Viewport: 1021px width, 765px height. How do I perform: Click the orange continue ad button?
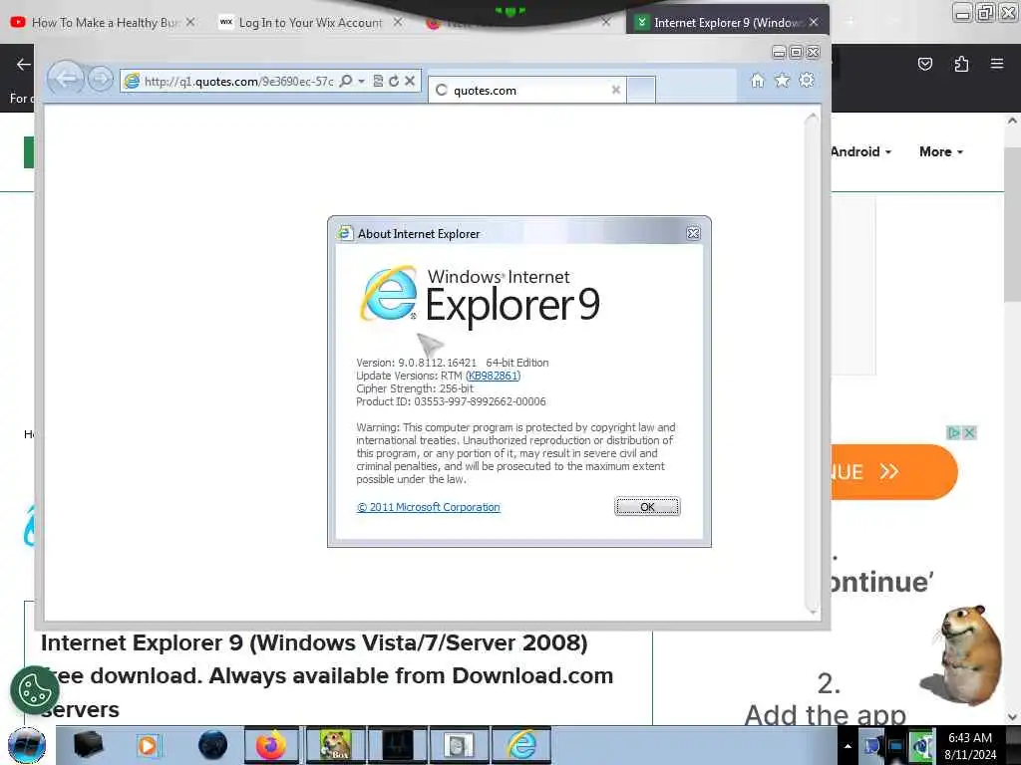893,471
